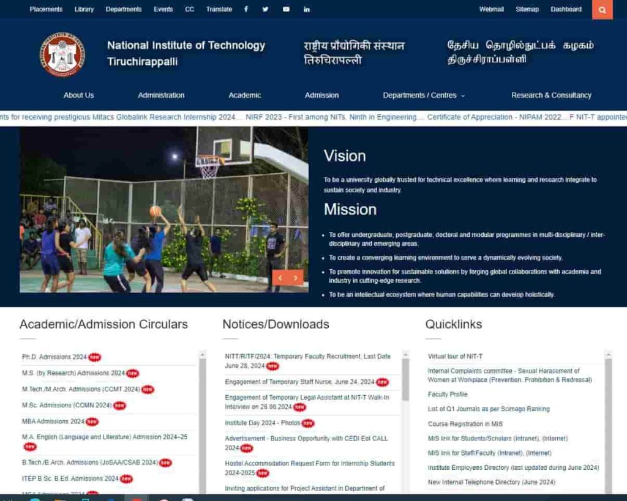Open Webmail from the top bar
The height and width of the screenshot is (501, 627).
[x=491, y=9]
